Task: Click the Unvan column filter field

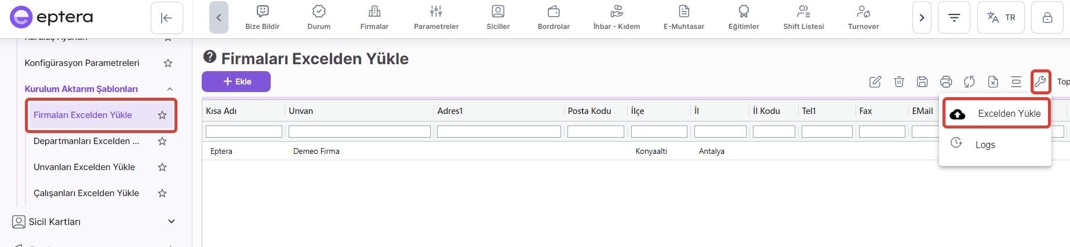Action: 359,132
